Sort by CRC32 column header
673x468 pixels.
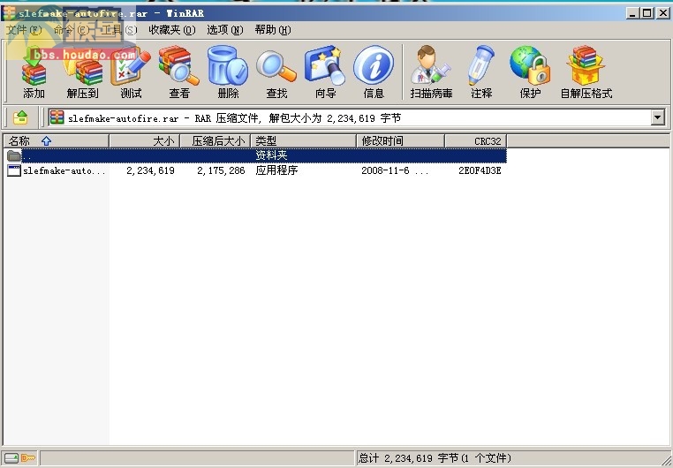pos(476,140)
